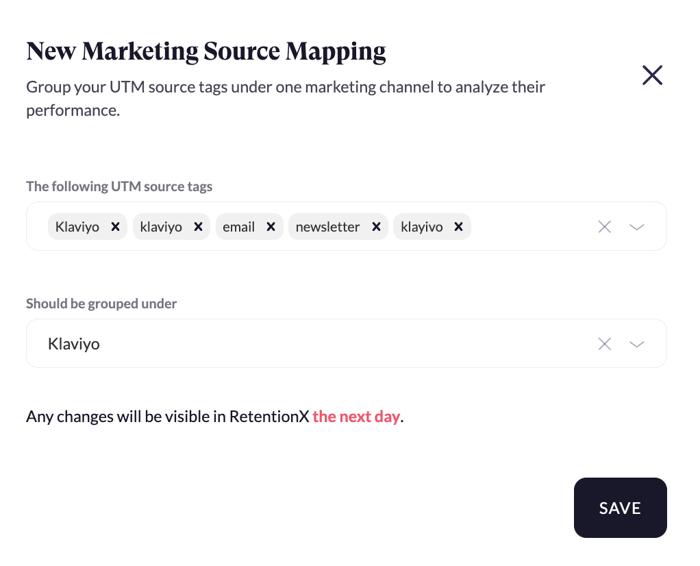
Task: Open the 'Should be grouped under' dropdown
Action: [x=636, y=344]
